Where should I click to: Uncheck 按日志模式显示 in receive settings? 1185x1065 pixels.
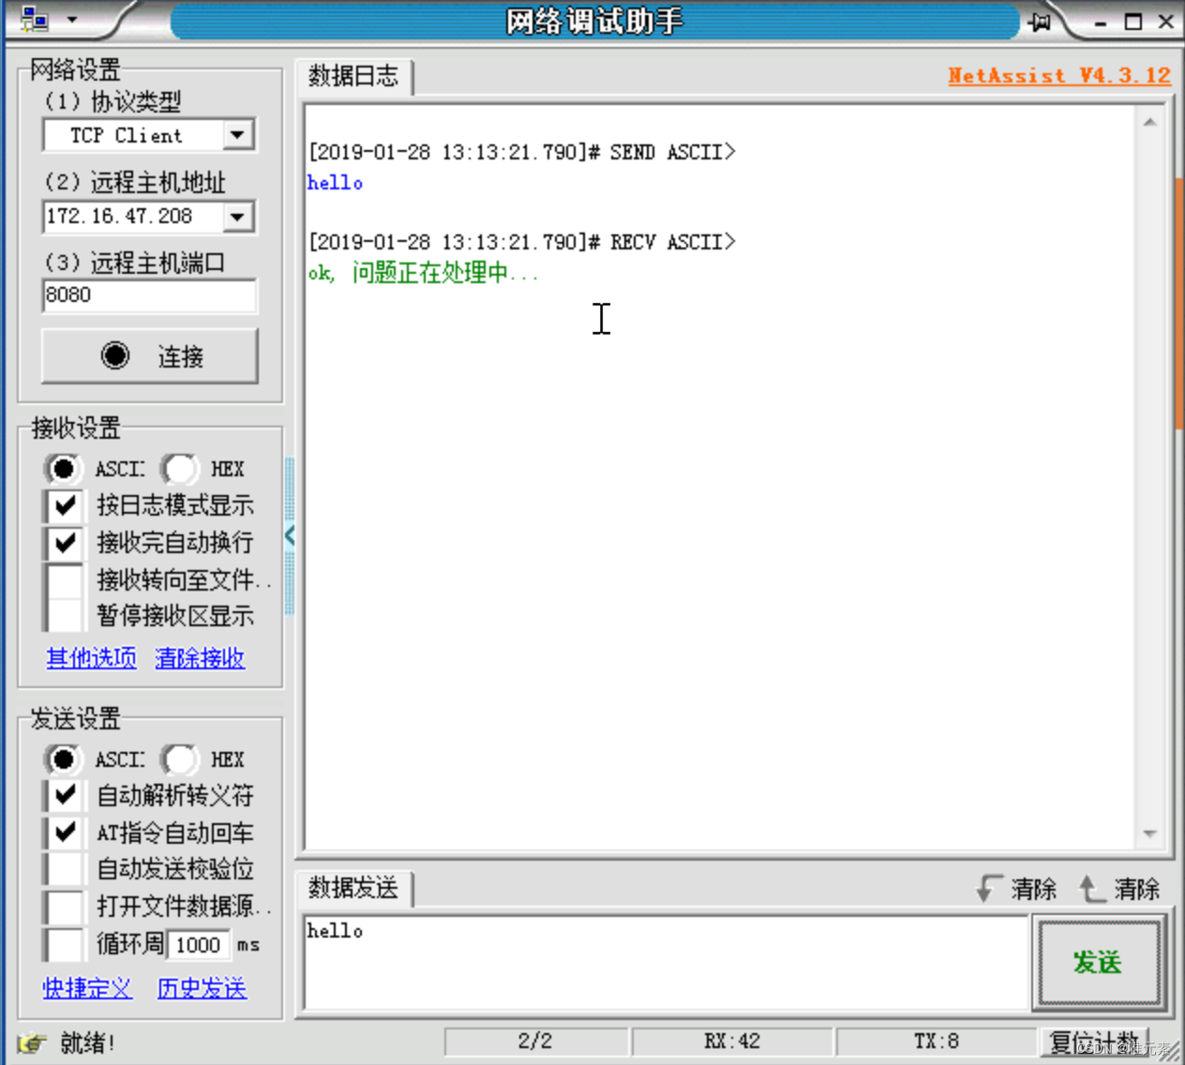pyautogui.click(x=63, y=505)
